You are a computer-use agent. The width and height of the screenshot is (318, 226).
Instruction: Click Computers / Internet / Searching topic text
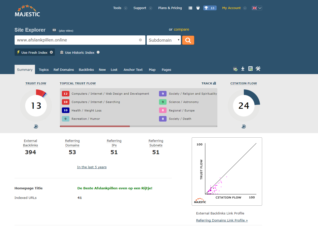pos(96,102)
